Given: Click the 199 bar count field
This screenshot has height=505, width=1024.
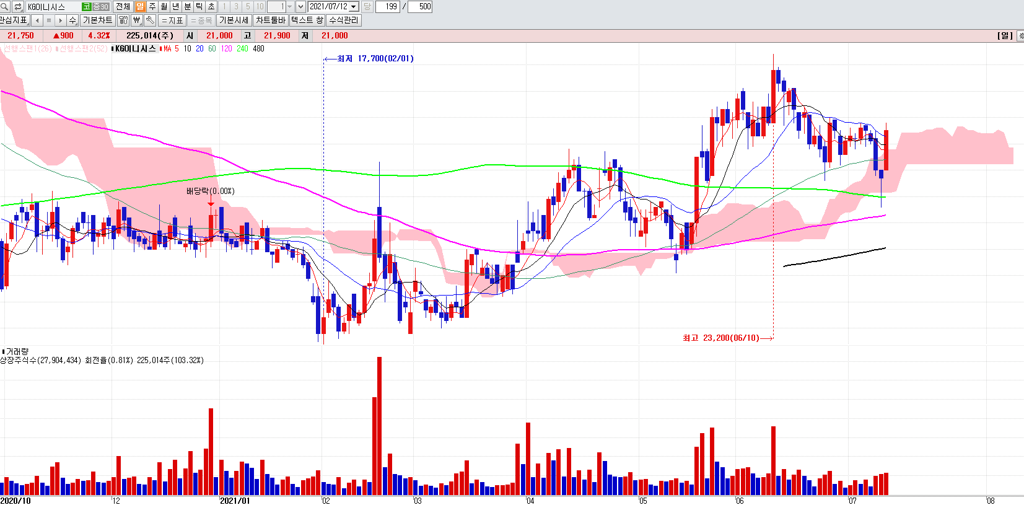Looking at the screenshot, I should point(388,7).
